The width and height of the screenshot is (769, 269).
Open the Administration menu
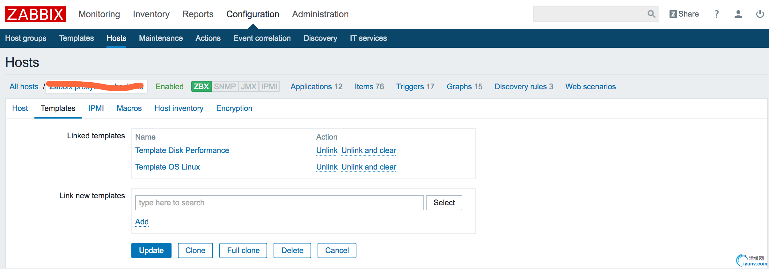[320, 14]
